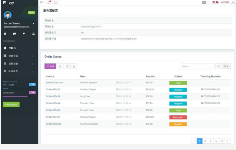Image resolution: width=236 pixels, height=150 pixels.
Task: Open the Order #536584 link
Action: tap(53, 124)
